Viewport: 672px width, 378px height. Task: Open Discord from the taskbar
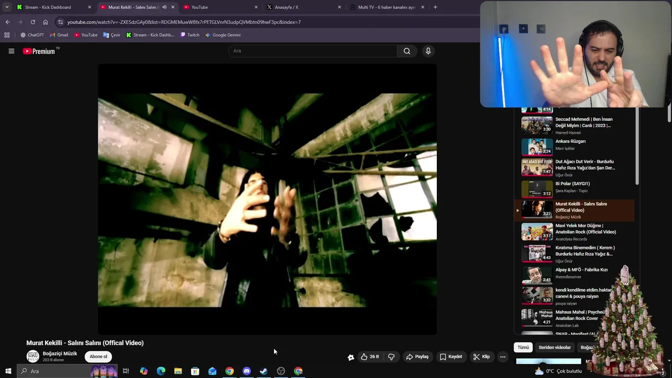tap(247, 371)
